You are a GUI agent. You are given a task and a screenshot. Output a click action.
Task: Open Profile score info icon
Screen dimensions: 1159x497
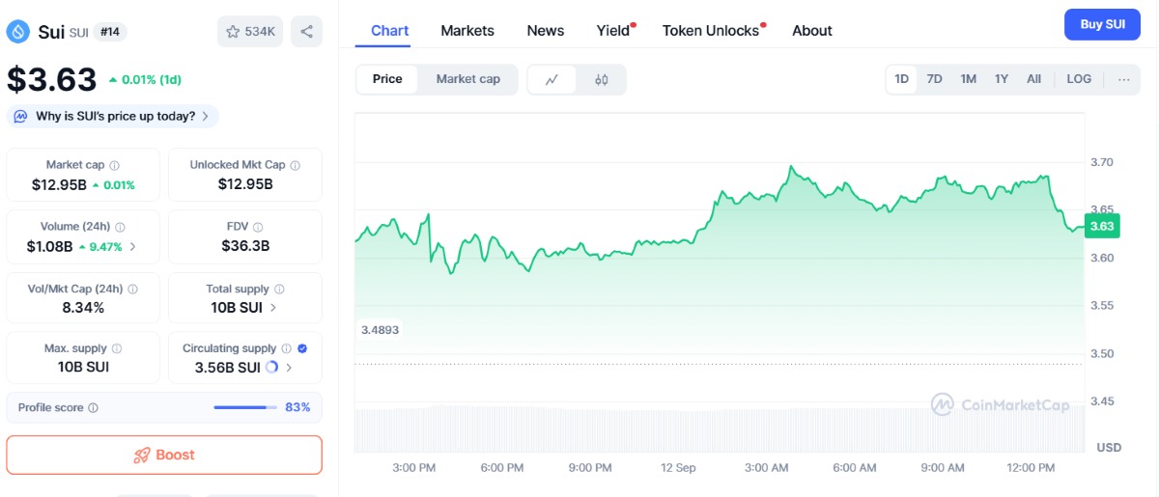click(94, 407)
